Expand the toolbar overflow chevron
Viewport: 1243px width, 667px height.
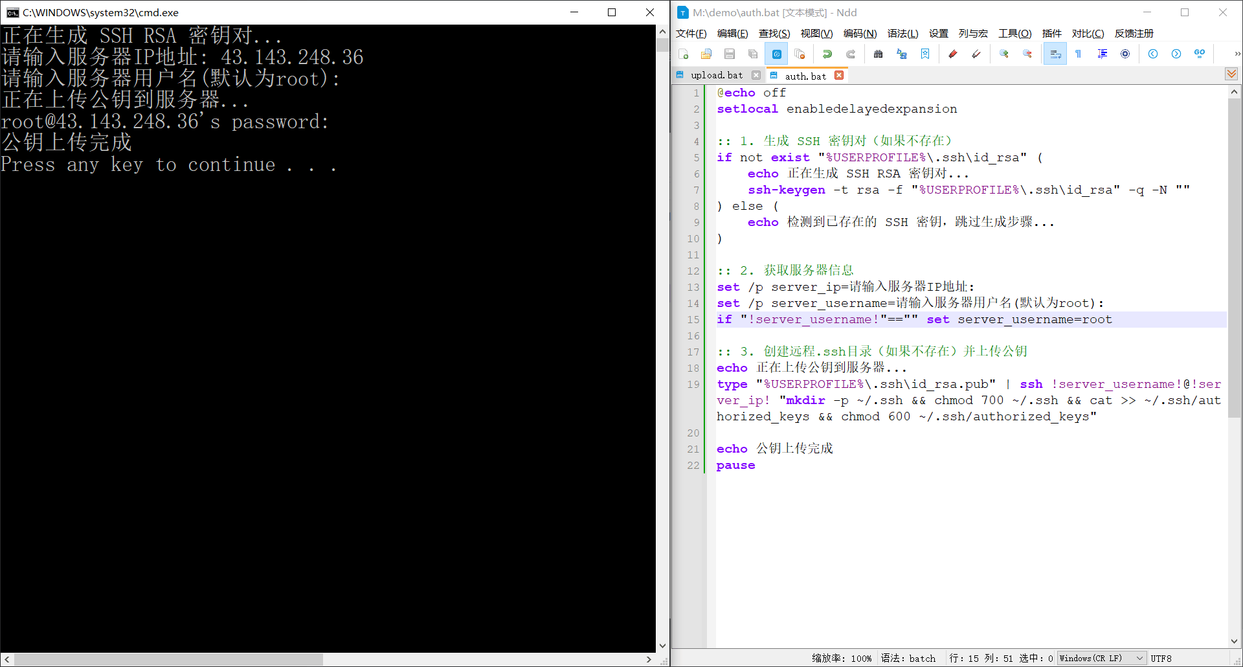click(x=1237, y=54)
